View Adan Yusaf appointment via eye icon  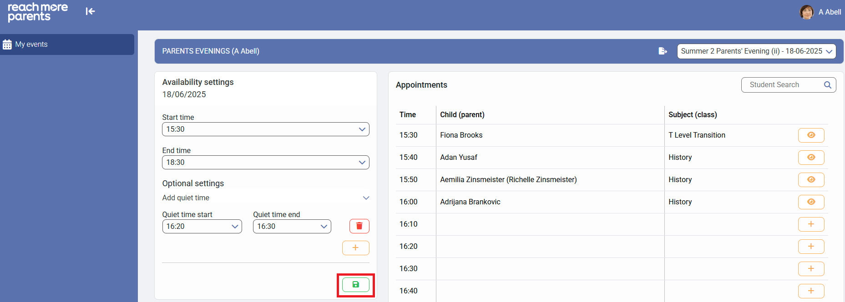811,158
